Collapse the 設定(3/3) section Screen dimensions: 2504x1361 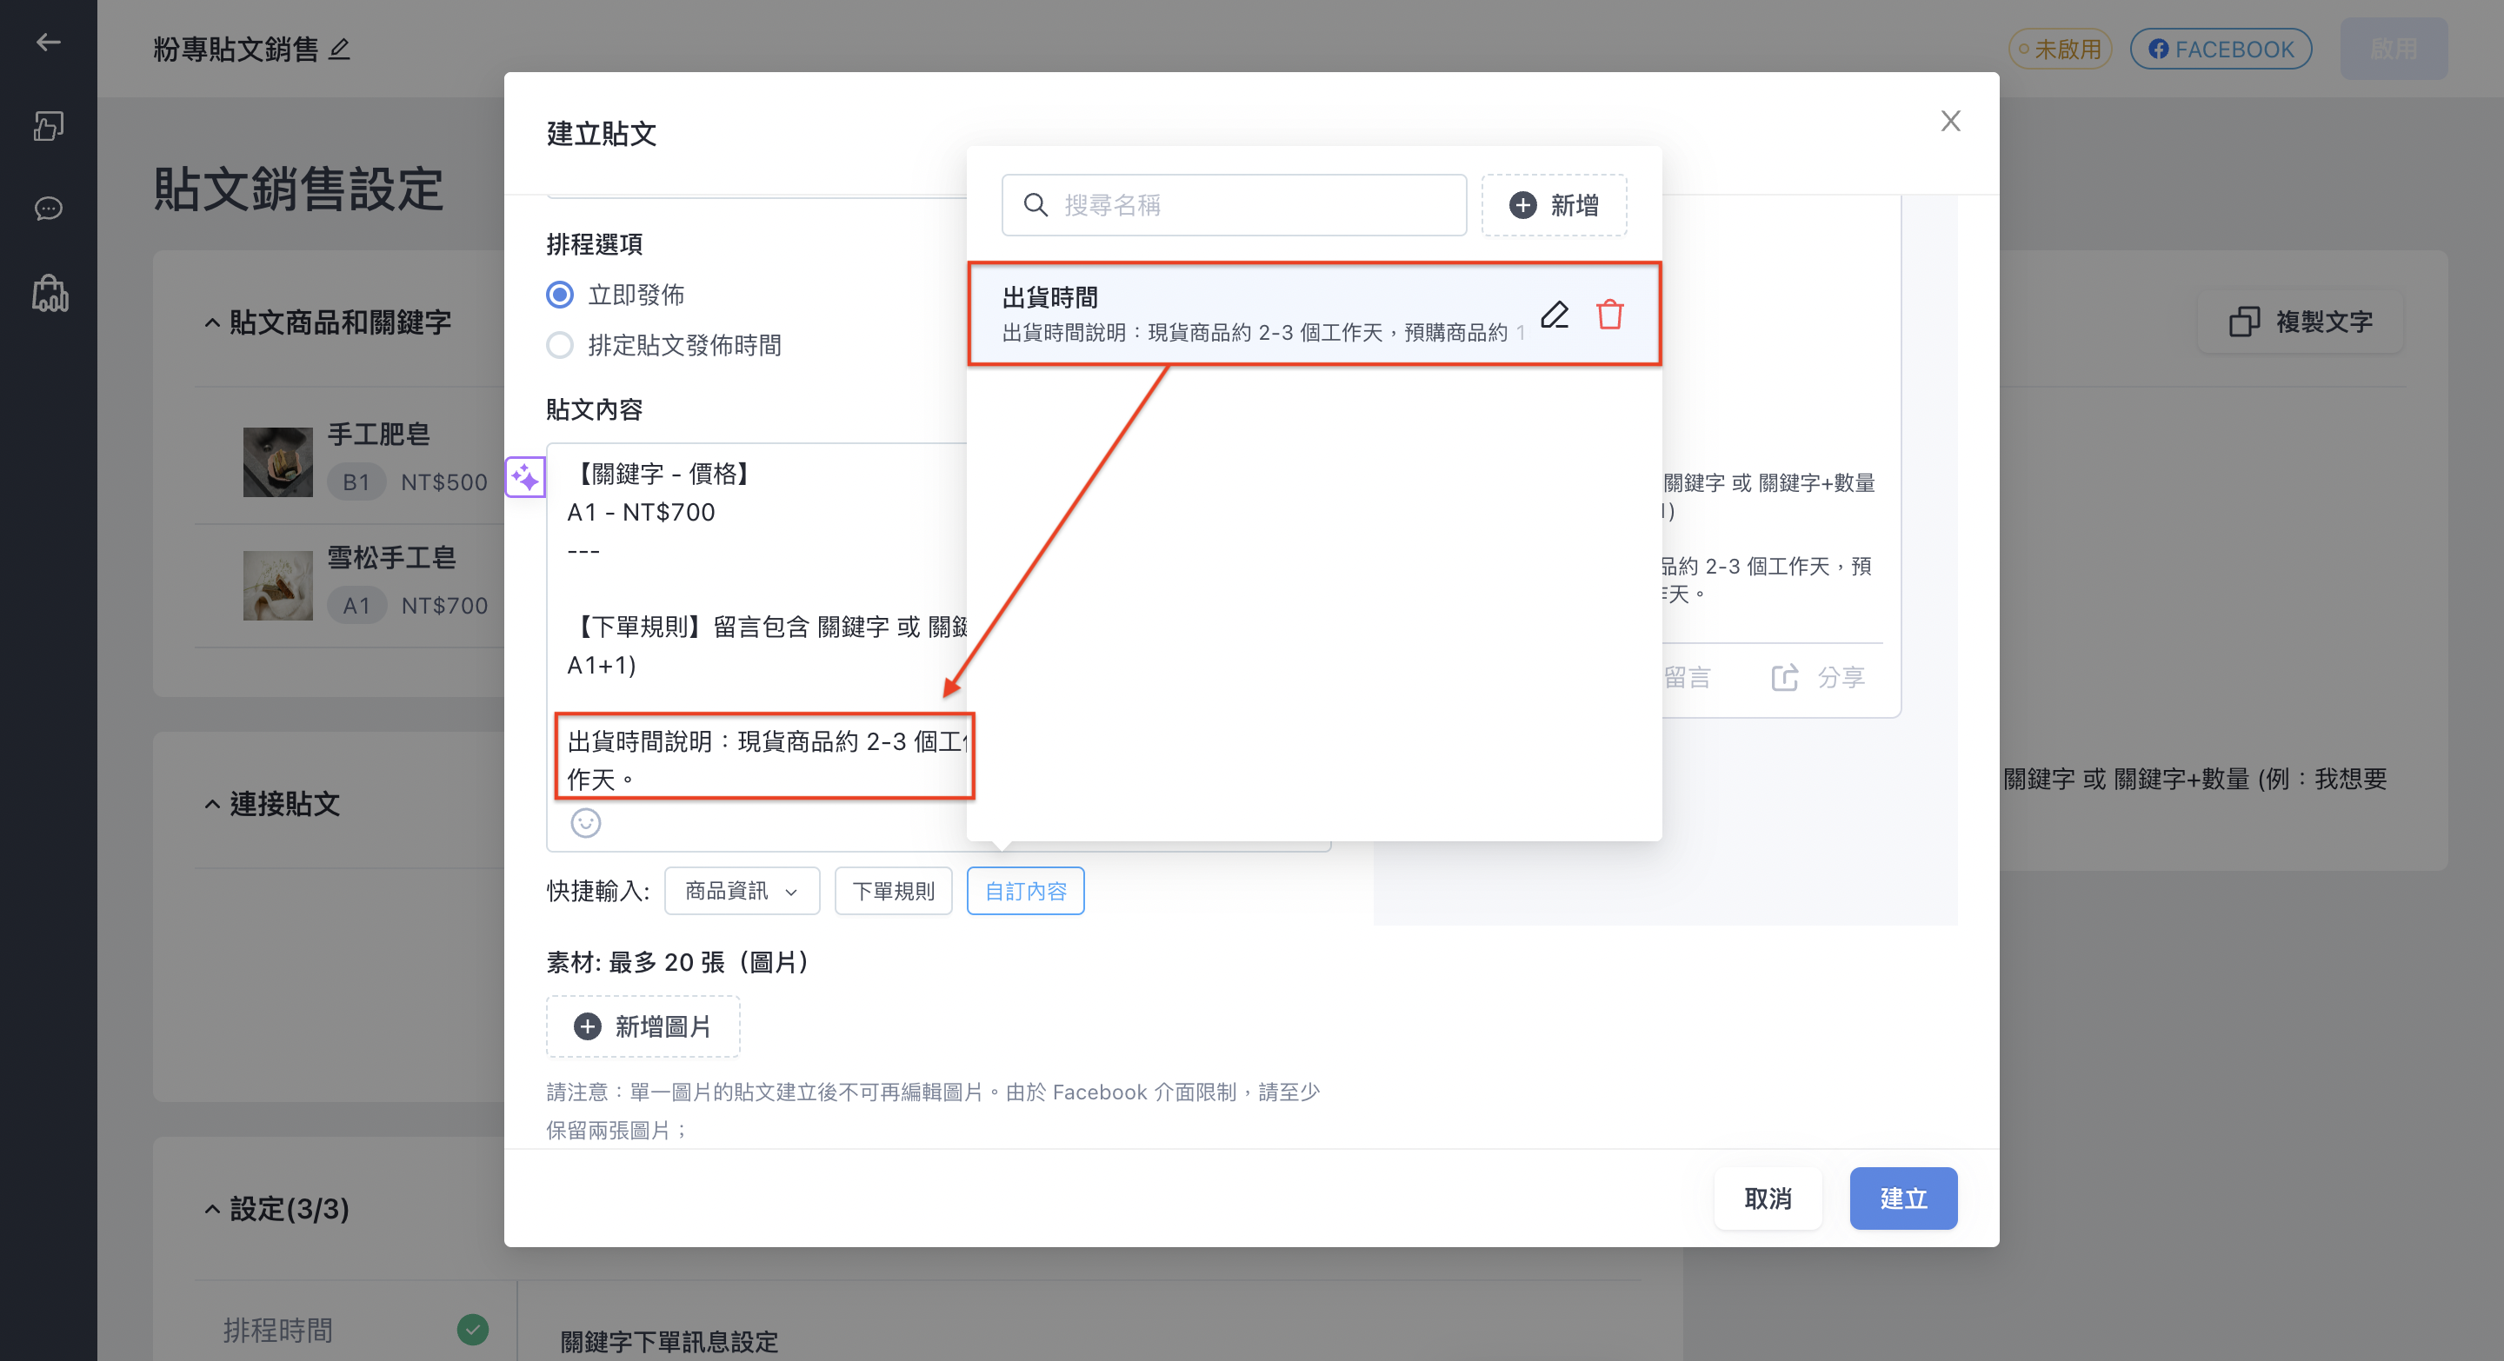(212, 1209)
